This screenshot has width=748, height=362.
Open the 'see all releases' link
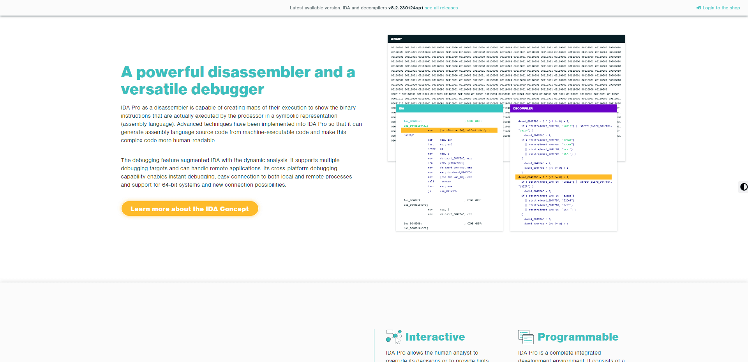[441, 8]
